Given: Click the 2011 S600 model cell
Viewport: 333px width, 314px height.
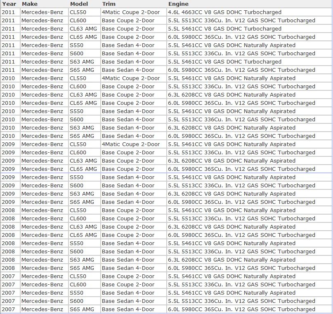Looking at the screenshot, I should point(76,54).
